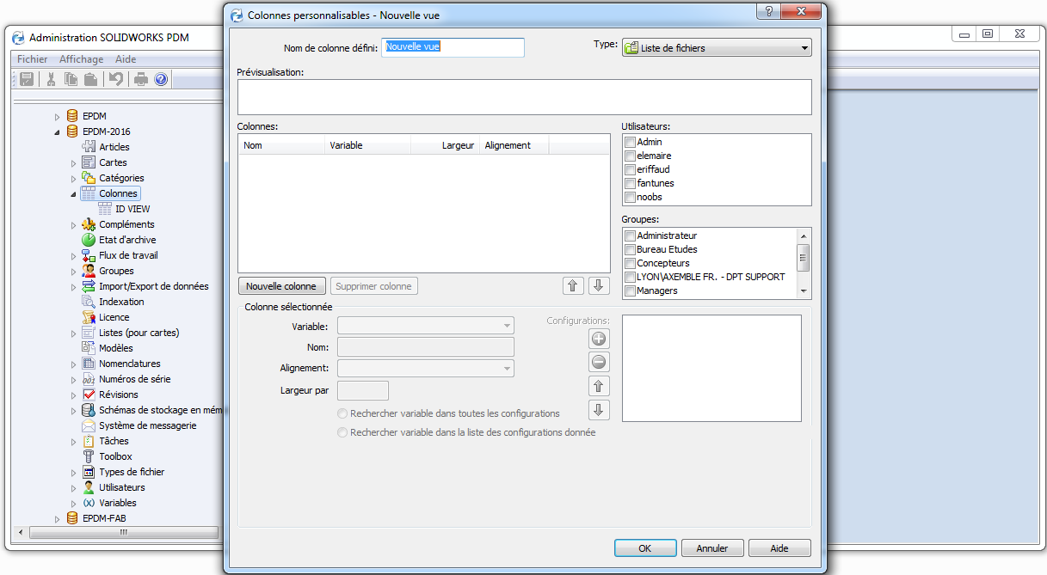Enable the Administrateur group checkbox
Screen dimensions: 1047x575
(631, 236)
